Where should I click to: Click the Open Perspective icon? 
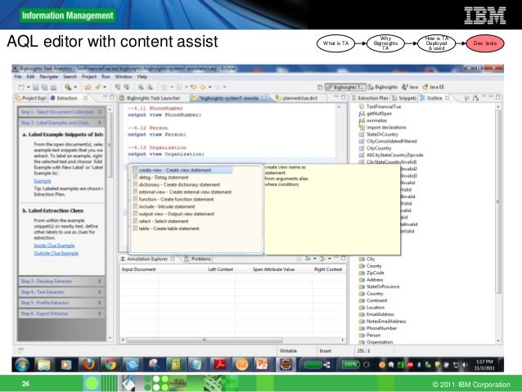(x=320, y=88)
